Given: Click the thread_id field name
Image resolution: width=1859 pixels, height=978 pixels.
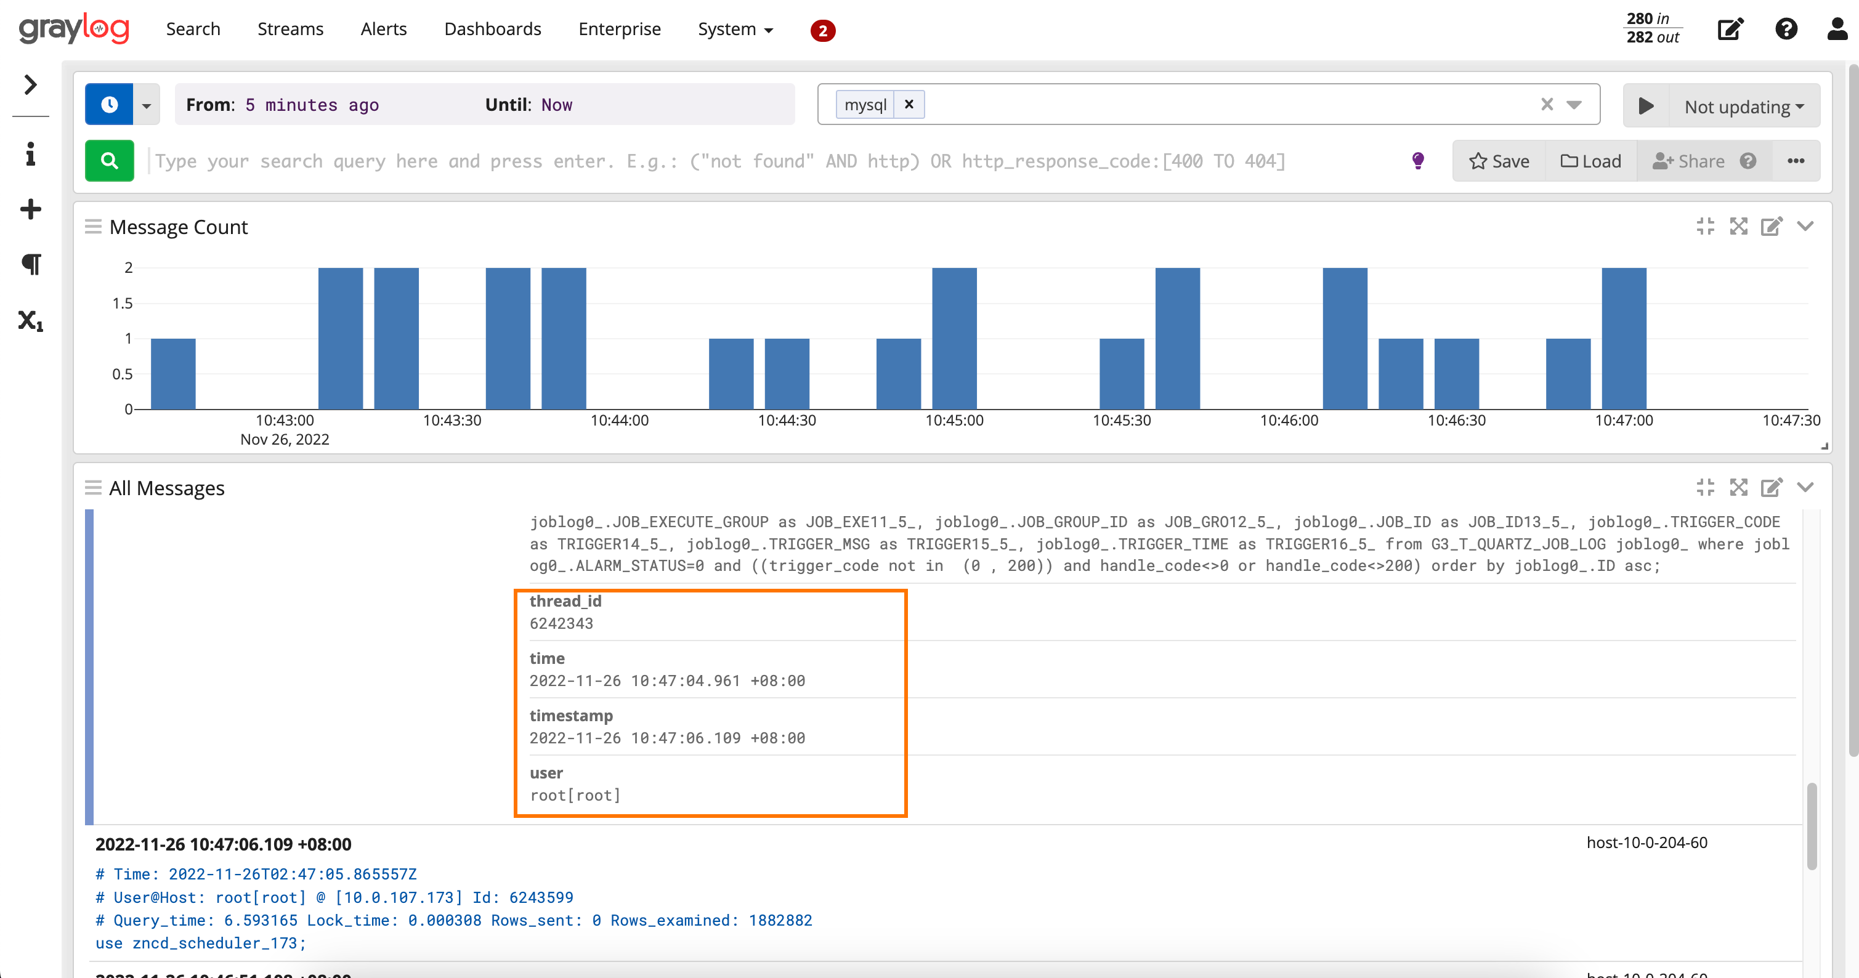Looking at the screenshot, I should pyautogui.click(x=565, y=600).
